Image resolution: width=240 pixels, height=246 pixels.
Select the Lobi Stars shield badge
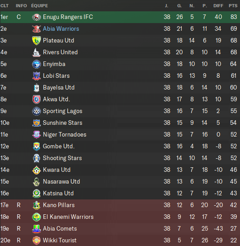pos(37,76)
